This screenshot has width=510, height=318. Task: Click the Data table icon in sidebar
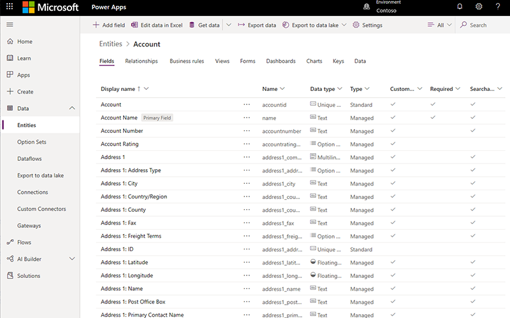[x=10, y=108]
